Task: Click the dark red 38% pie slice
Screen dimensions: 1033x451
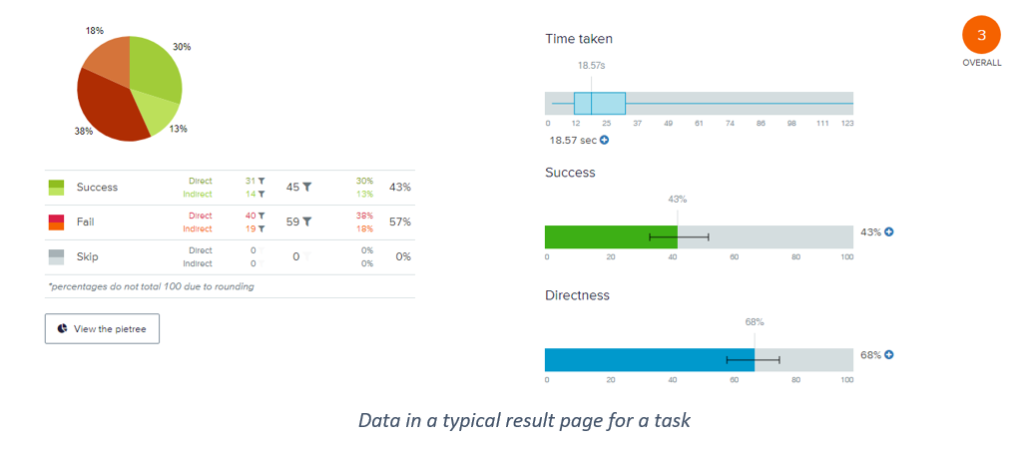Action: [112, 108]
